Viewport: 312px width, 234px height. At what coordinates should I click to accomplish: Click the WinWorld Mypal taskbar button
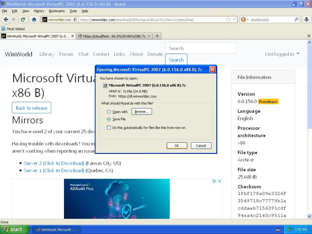56,230
